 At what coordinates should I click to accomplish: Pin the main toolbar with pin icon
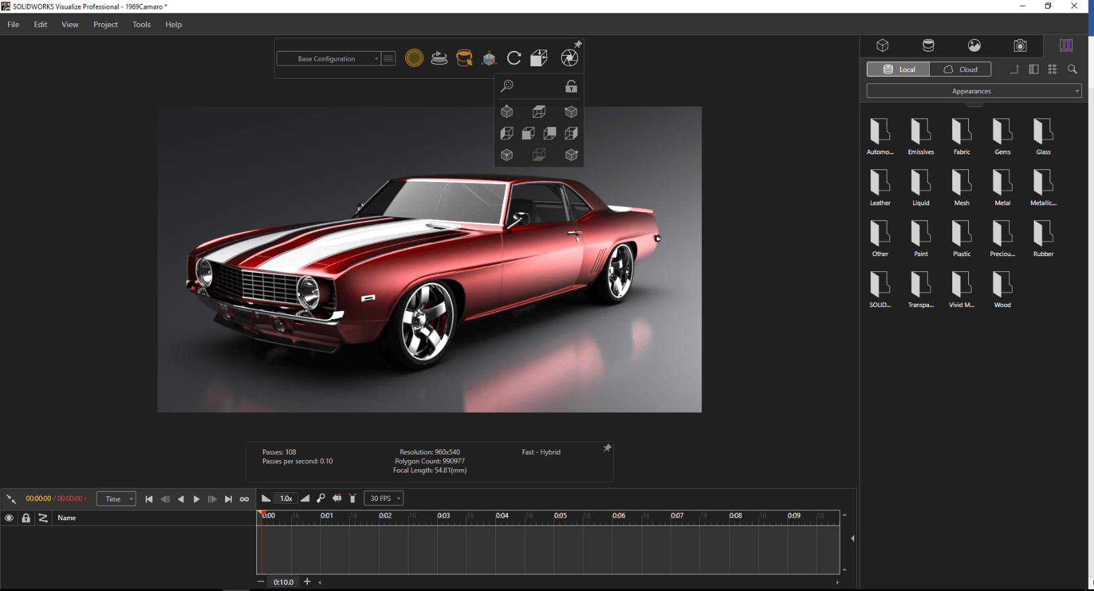pos(577,44)
